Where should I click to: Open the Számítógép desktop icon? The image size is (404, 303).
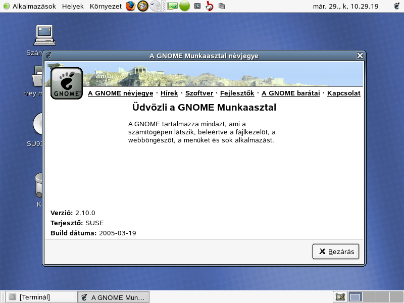pyautogui.click(x=44, y=35)
